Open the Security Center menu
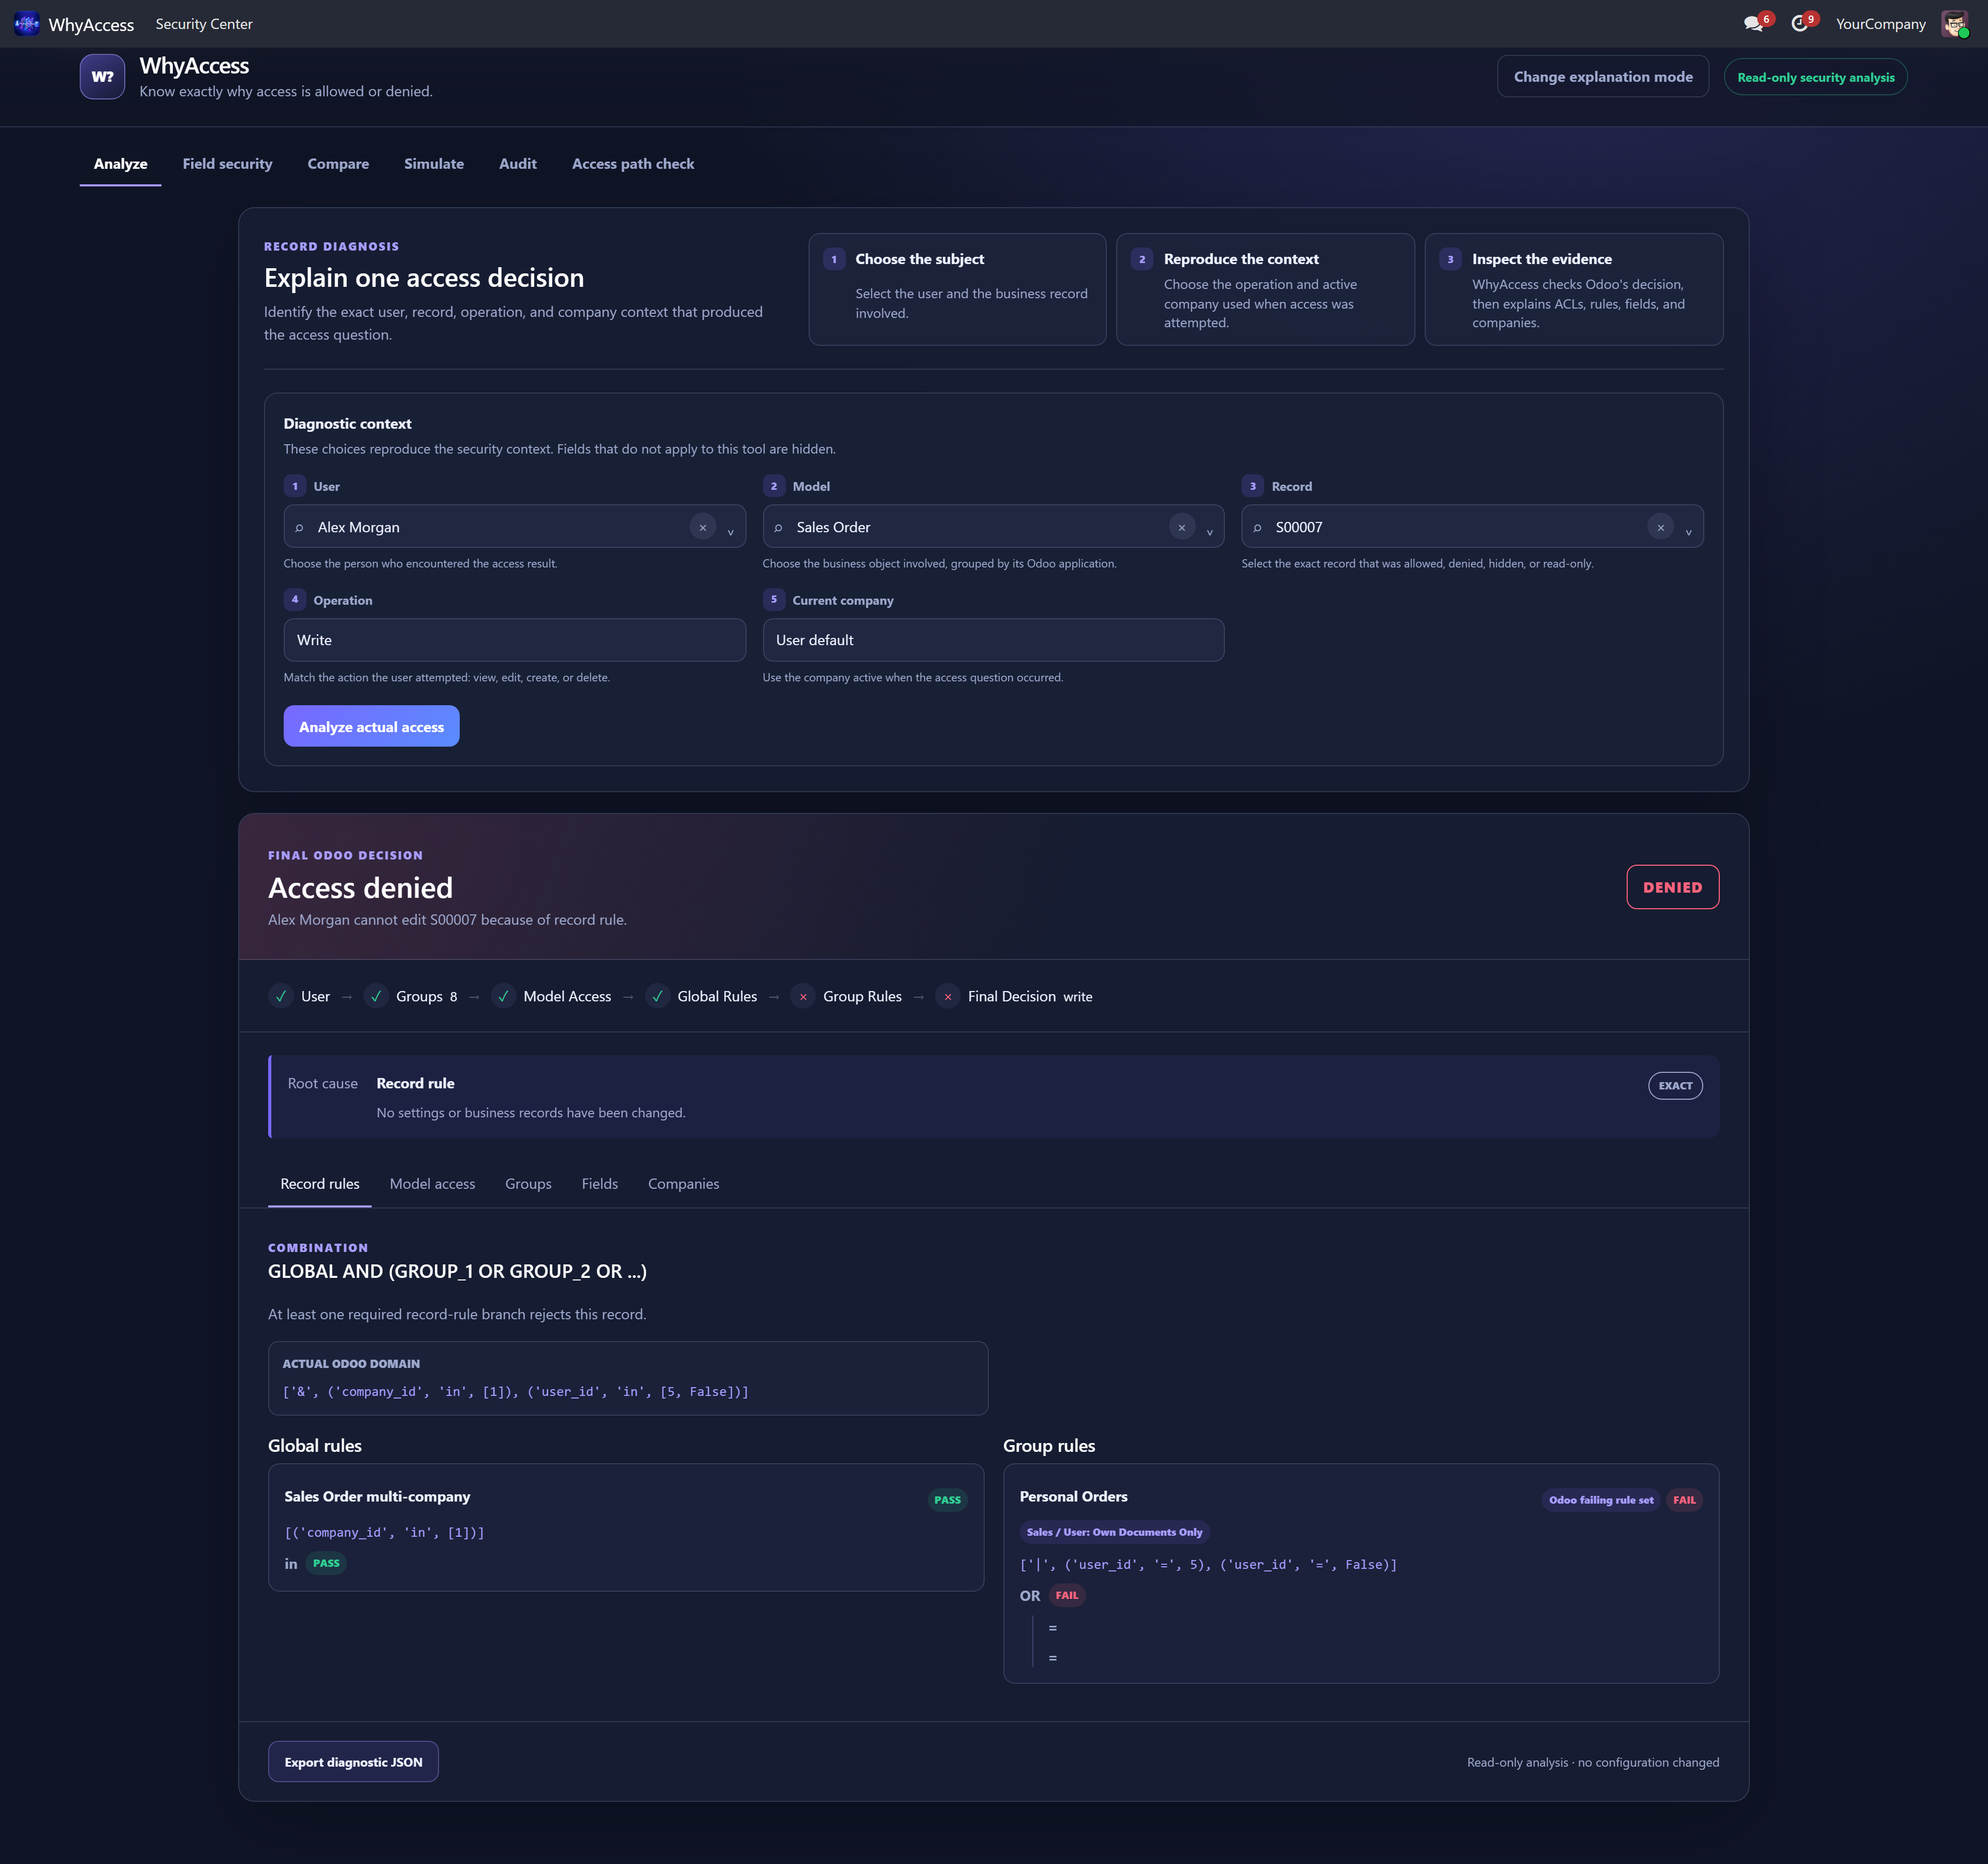This screenshot has width=1988, height=1864. tap(204, 24)
